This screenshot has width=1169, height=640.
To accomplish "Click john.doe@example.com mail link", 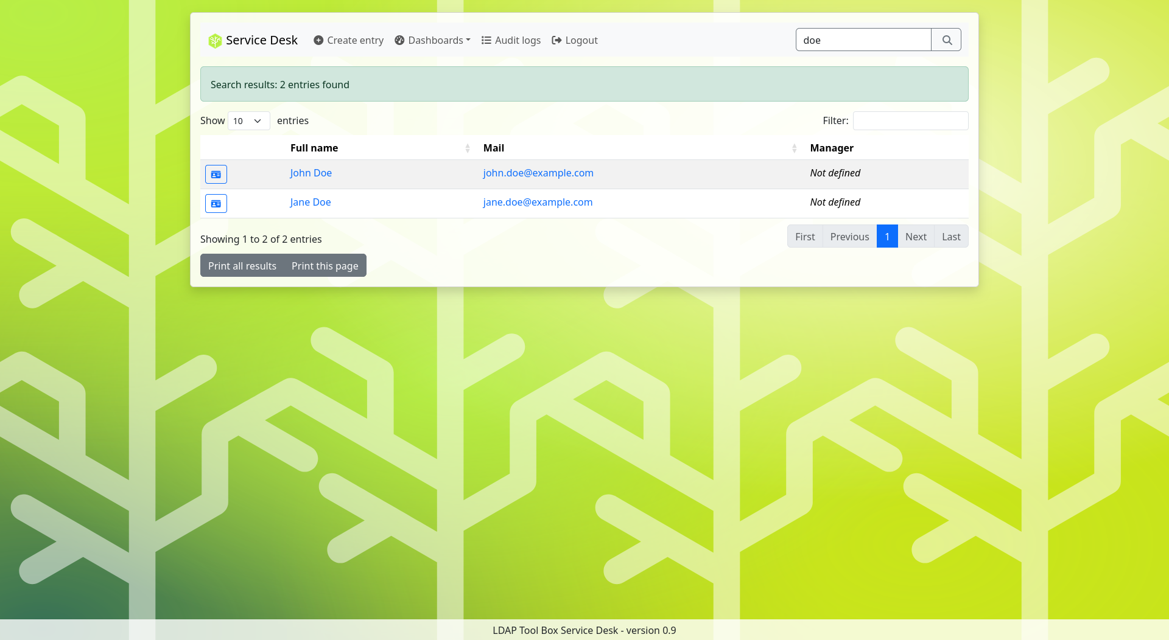I will click(538, 173).
